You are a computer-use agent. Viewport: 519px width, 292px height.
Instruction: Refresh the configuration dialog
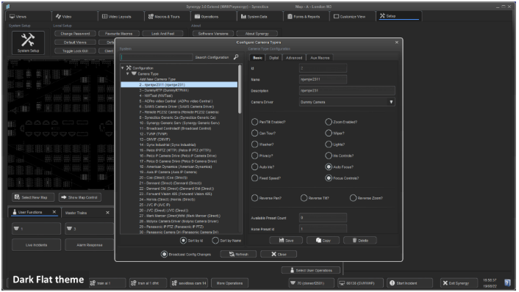click(239, 254)
